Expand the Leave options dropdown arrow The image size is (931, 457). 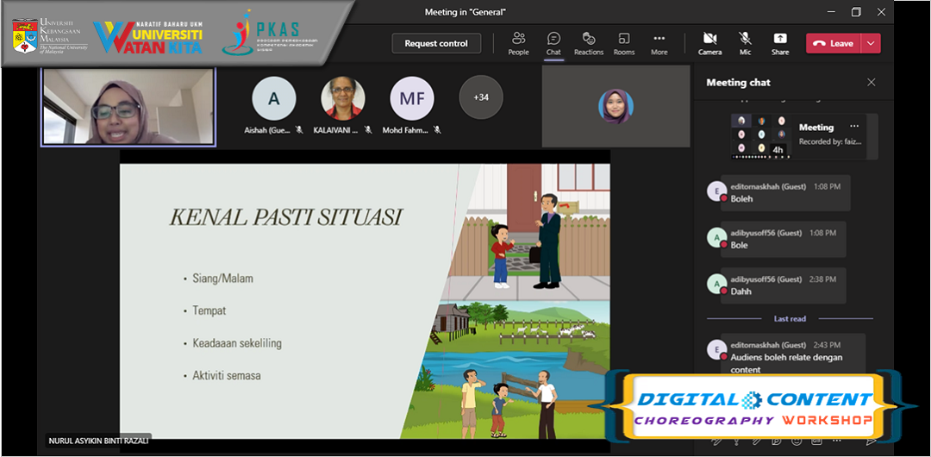tap(871, 44)
